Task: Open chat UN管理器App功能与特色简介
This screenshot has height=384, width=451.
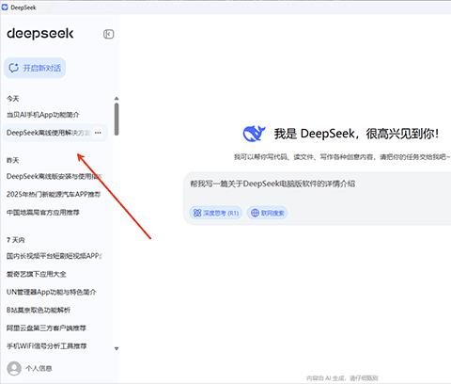Action: pos(52,292)
